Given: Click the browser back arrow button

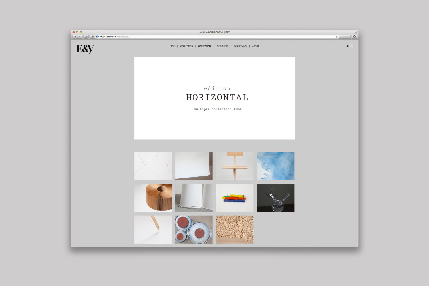Looking at the screenshot, I should 75,37.
